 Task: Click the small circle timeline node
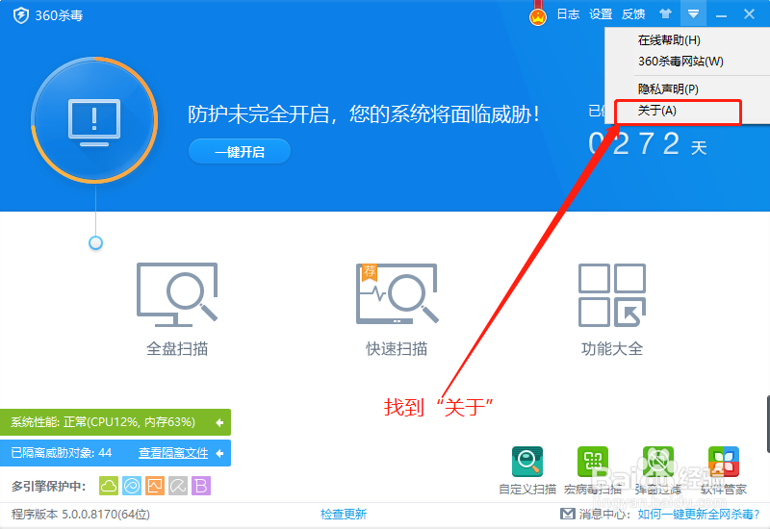95,243
